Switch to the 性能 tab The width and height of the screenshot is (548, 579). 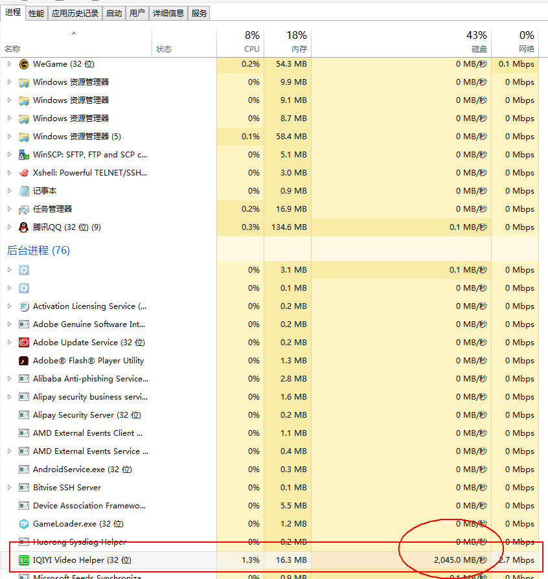[x=36, y=14]
